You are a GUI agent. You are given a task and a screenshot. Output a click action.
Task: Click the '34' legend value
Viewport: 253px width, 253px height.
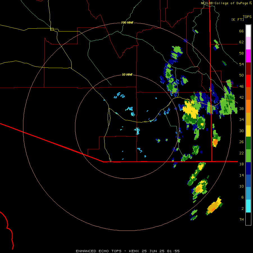pyautogui.click(x=241, y=120)
